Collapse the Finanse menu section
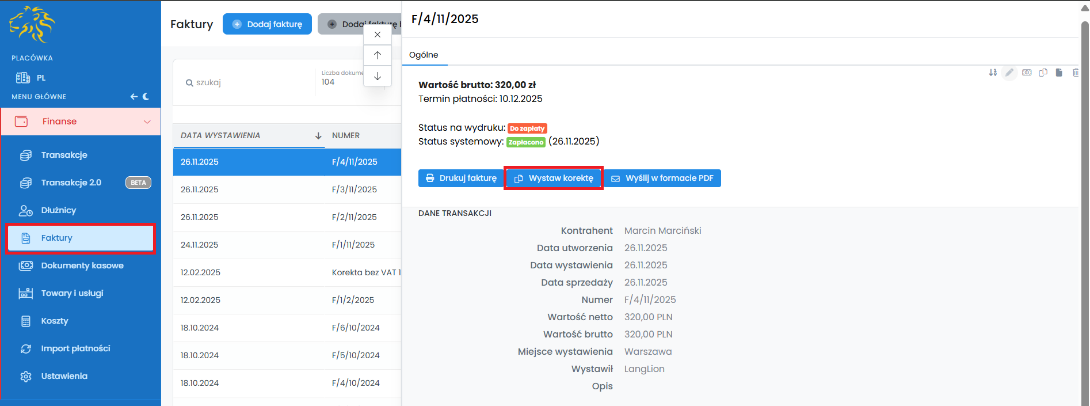1090x406 pixels. [147, 122]
